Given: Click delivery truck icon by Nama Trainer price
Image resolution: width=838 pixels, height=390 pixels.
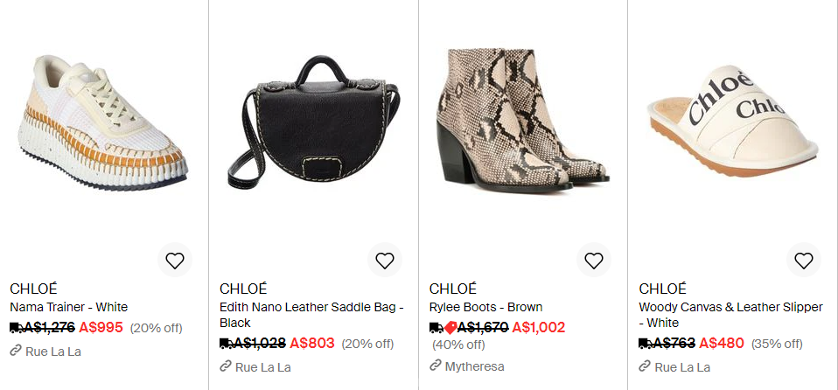Looking at the screenshot, I should (x=17, y=328).
